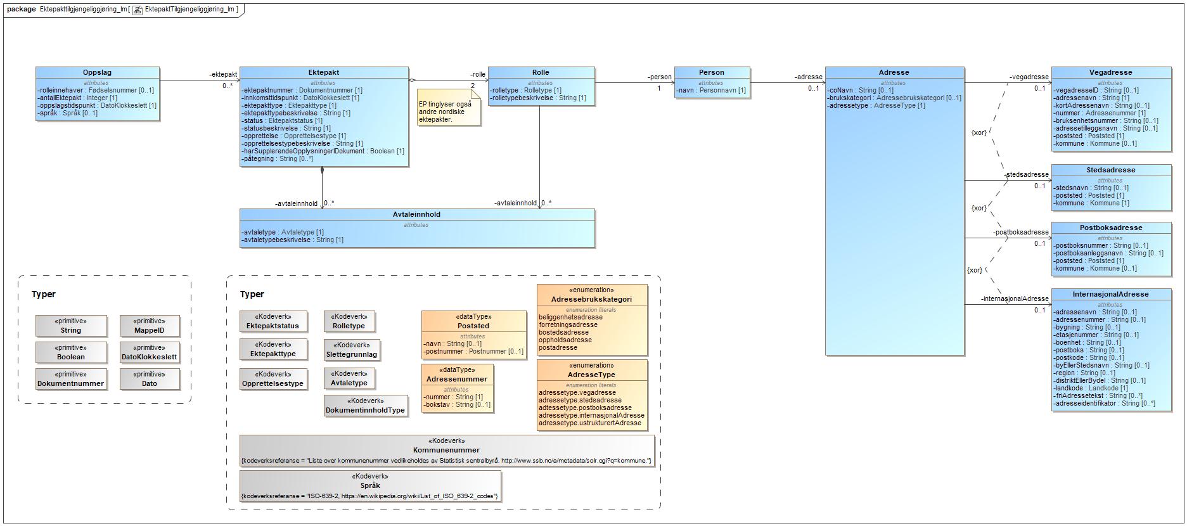Click the coNavn attribute in Adresse
Viewport: 1187px width, 526px height.
861,90
